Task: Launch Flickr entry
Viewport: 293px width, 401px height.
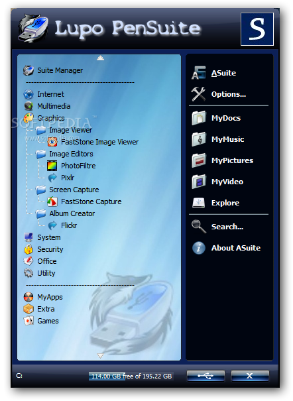Action: (x=69, y=225)
